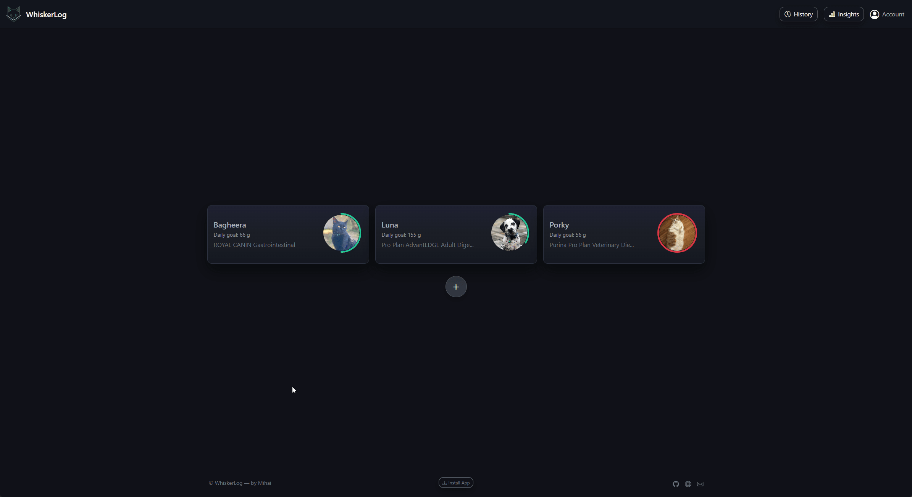Open the Account menu

(x=888, y=14)
